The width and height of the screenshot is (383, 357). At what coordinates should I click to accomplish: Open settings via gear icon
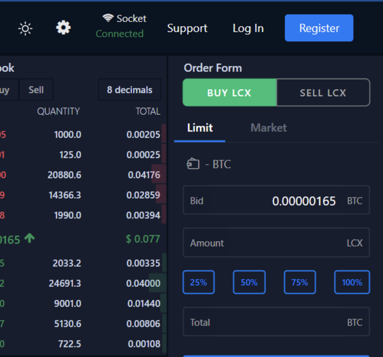tap(63, 28)
